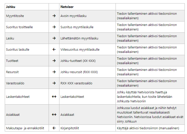Screen dimensions: 187x134
Task: Click the arrow in the Varastosaldo row
Action: pos(54,83)
